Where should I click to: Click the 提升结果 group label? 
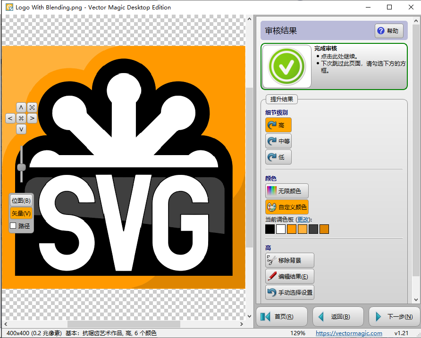tap(282, 99)
